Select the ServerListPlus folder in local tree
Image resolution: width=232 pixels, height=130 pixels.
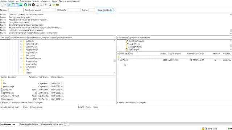coord(31,64)
